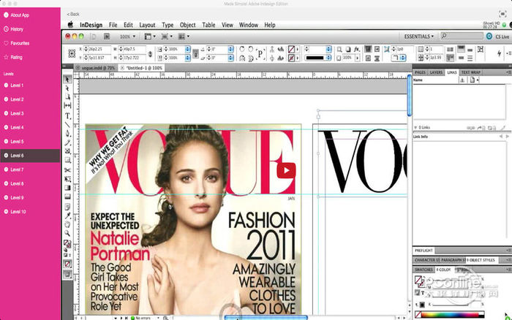512x320 pixels.
Task: Click the drop shadow icon
Action: coord(348,49)
